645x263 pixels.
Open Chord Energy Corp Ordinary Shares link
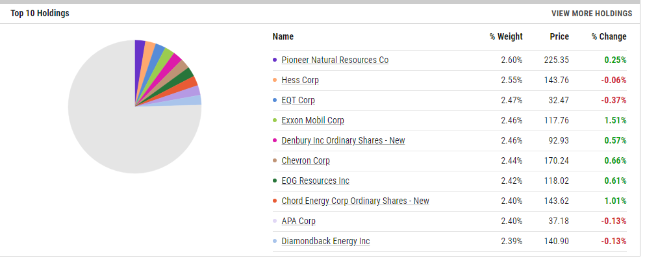[355, 201]
